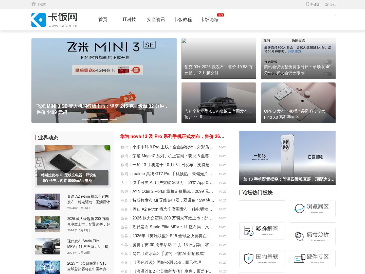Select the fourth carousel indicator dash
365x274 pixels.
pyautogui.click(x=113, y=119)
